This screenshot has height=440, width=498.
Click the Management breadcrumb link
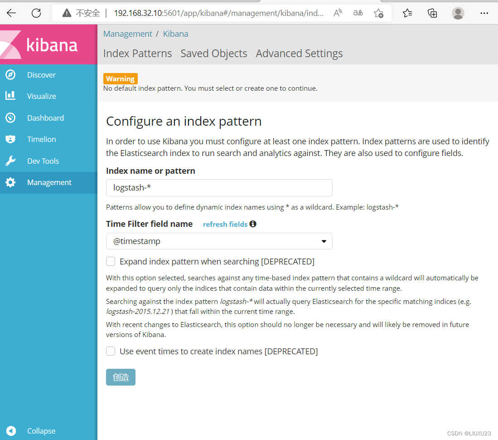128,34
